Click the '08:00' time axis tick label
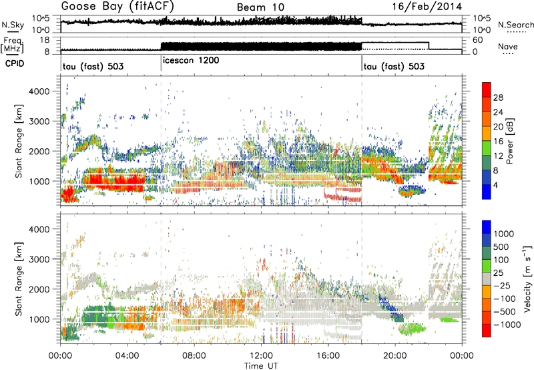The height and width of the screenshot is (370, 534). click(194, 356)
